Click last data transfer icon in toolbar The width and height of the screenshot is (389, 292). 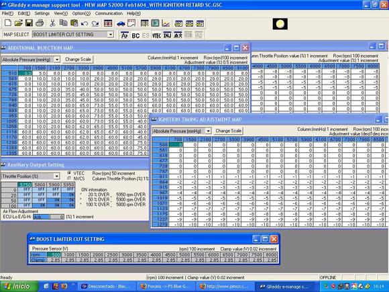click(x=200, y=23)
